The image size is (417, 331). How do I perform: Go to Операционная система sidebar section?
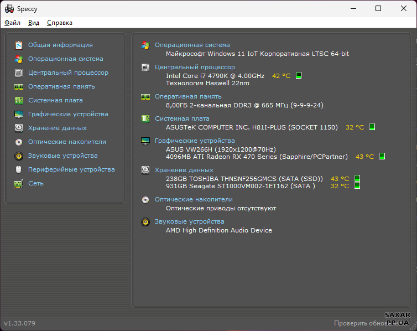point(66,59)
